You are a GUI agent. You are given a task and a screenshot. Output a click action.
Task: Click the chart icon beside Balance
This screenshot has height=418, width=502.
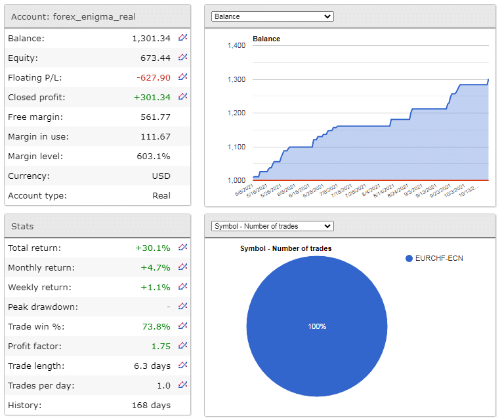coord(183,38)
